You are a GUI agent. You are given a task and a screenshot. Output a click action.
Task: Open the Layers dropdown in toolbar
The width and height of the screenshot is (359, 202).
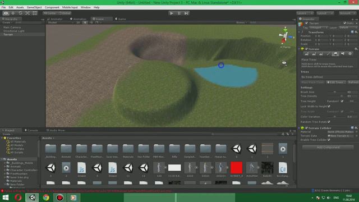(305, 13)
